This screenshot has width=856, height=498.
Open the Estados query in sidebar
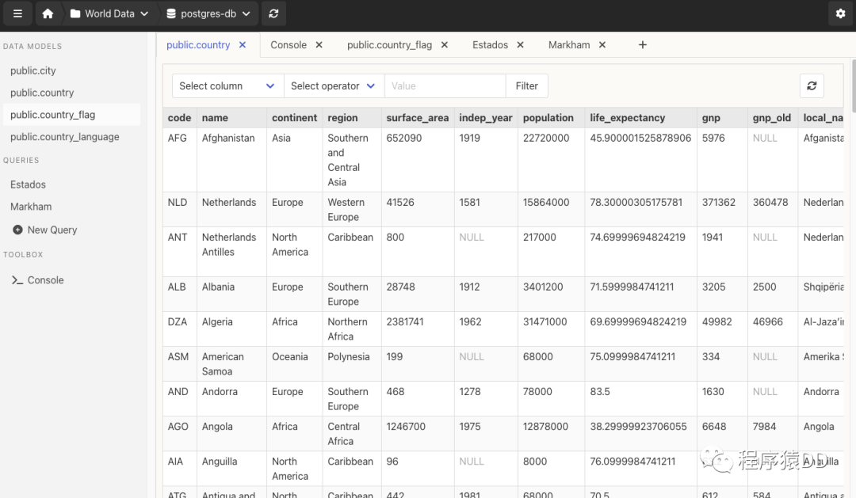[x=28, y=184]
